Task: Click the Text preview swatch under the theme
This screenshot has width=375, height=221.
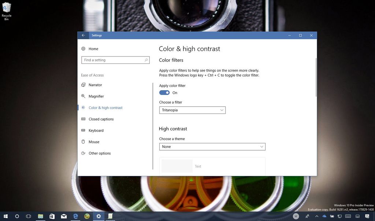Action: (x=177, y=166)
